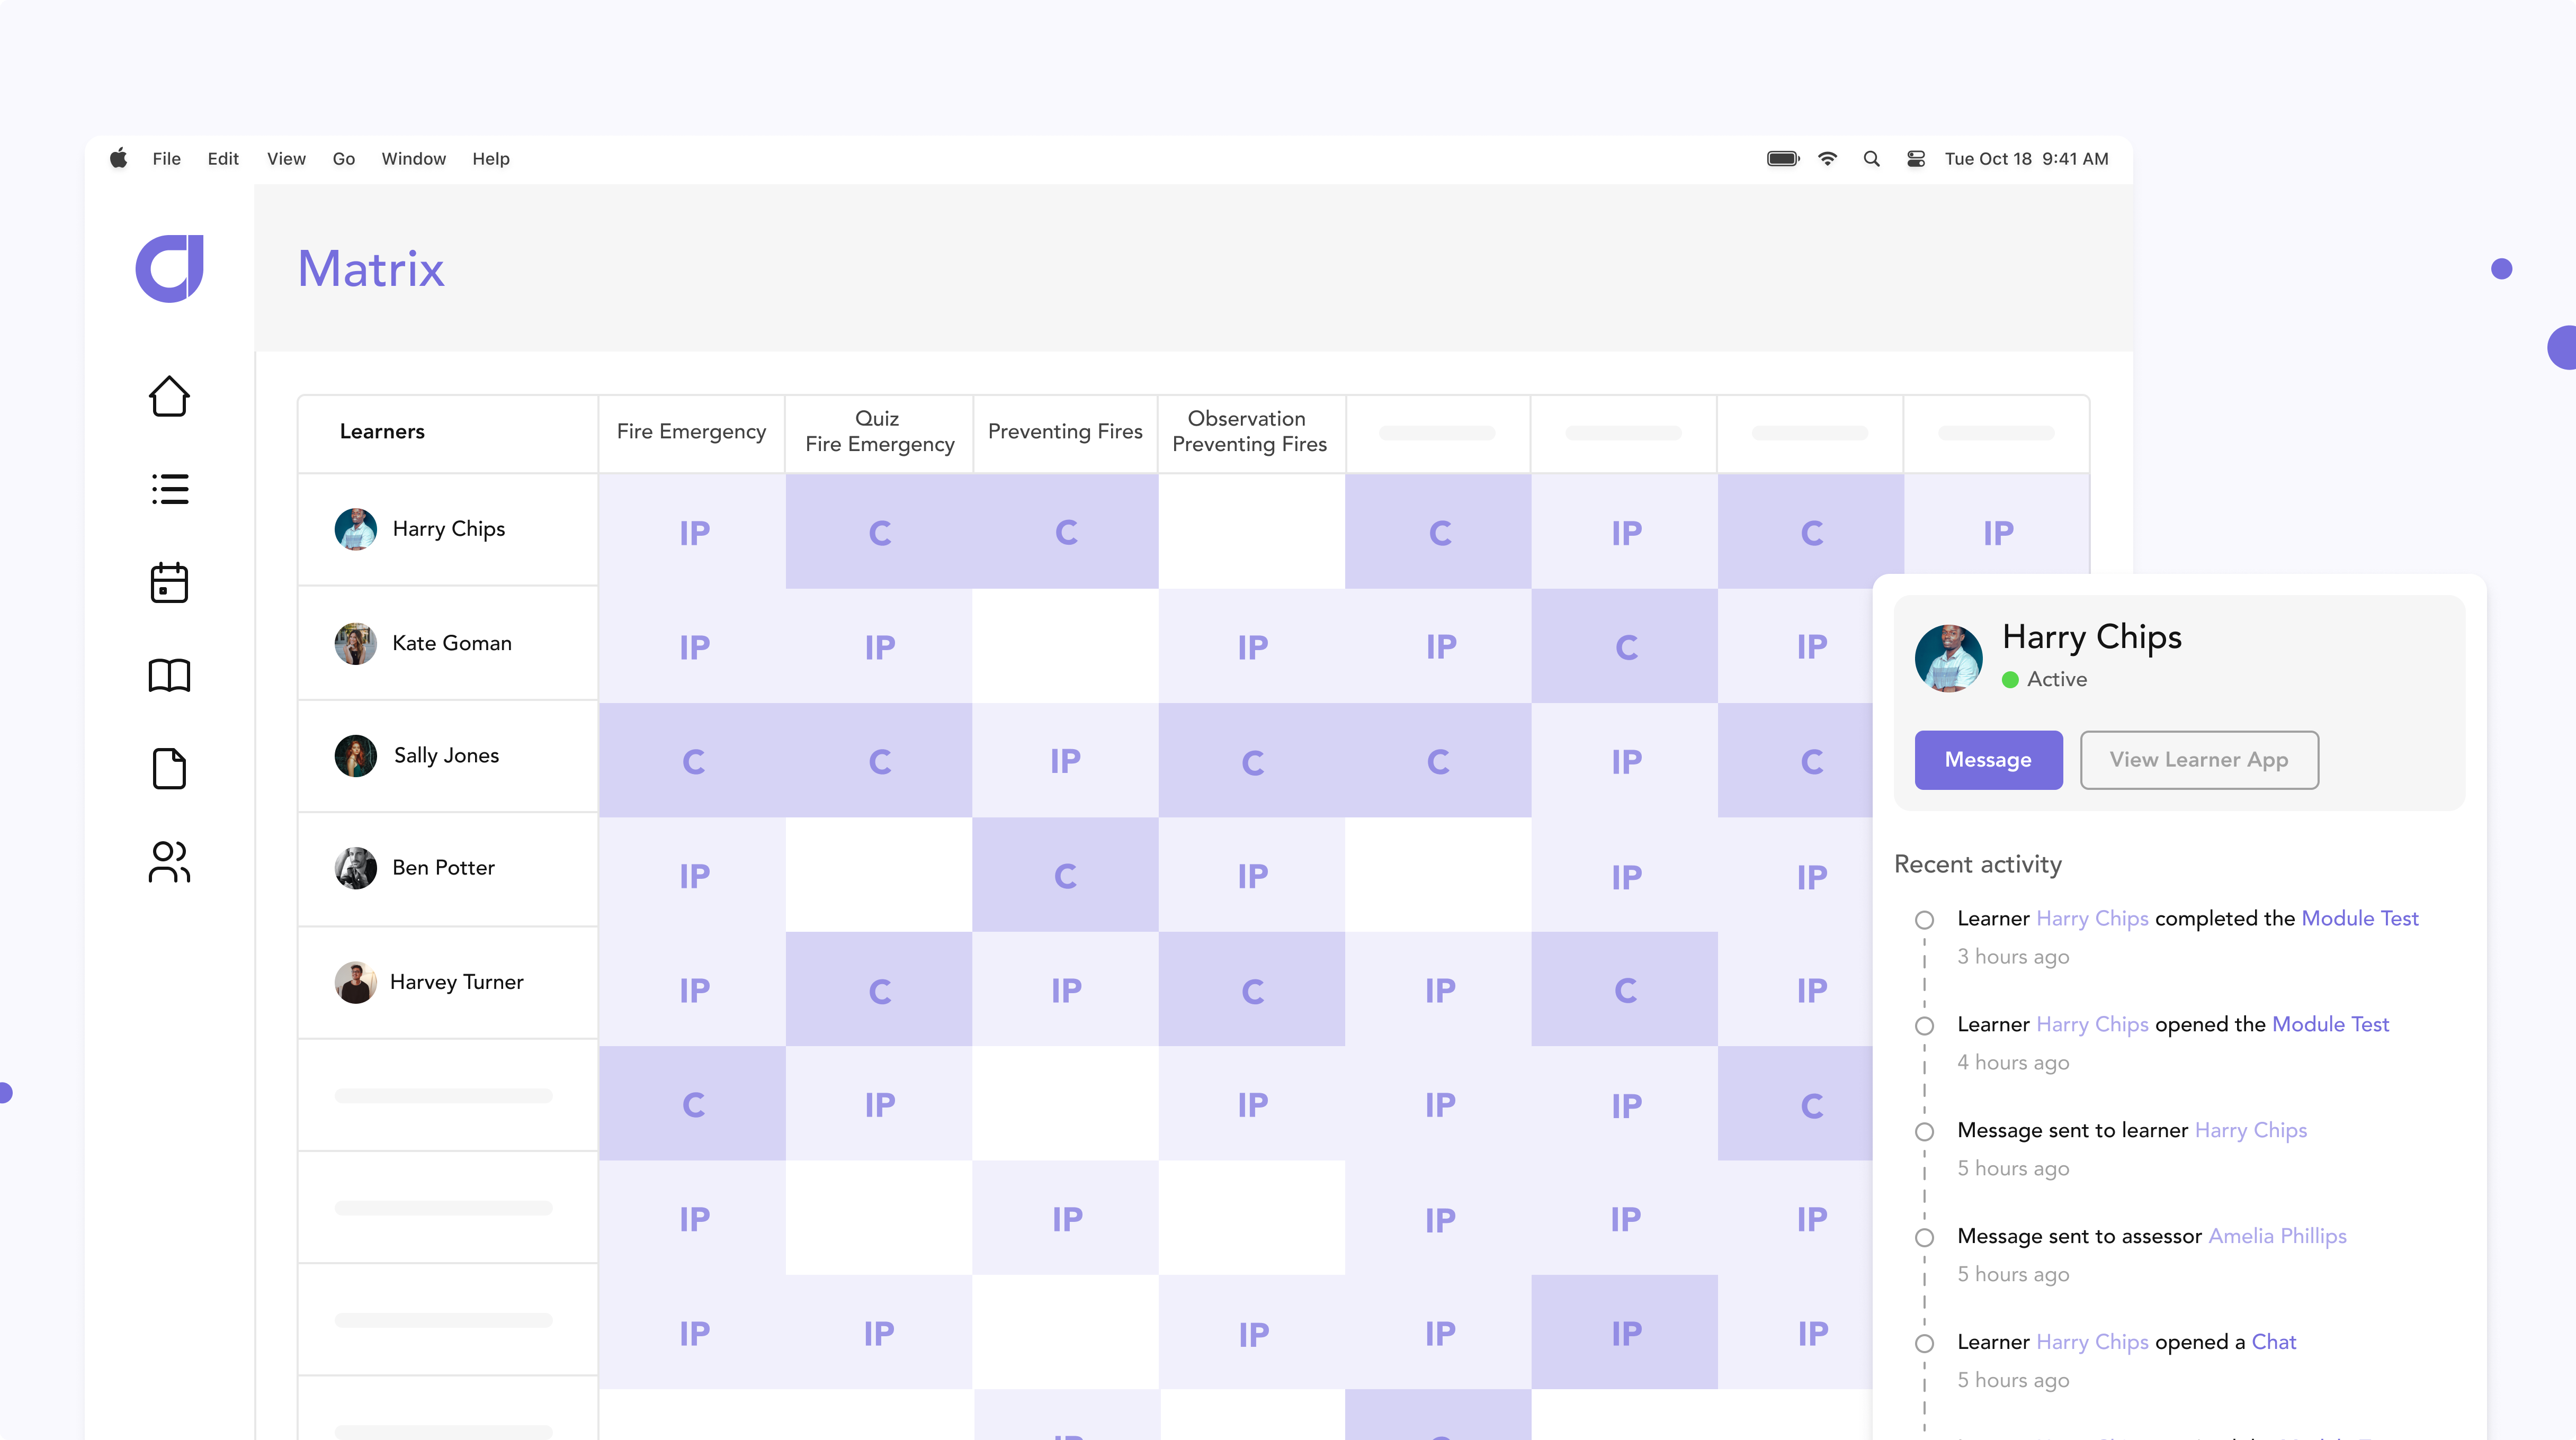Image resolution: width=2576 pixels, height=1440 pixels.
Task: Select Ben Potter's Preventing Fires C cell
Action: (x=1065, y=876)
